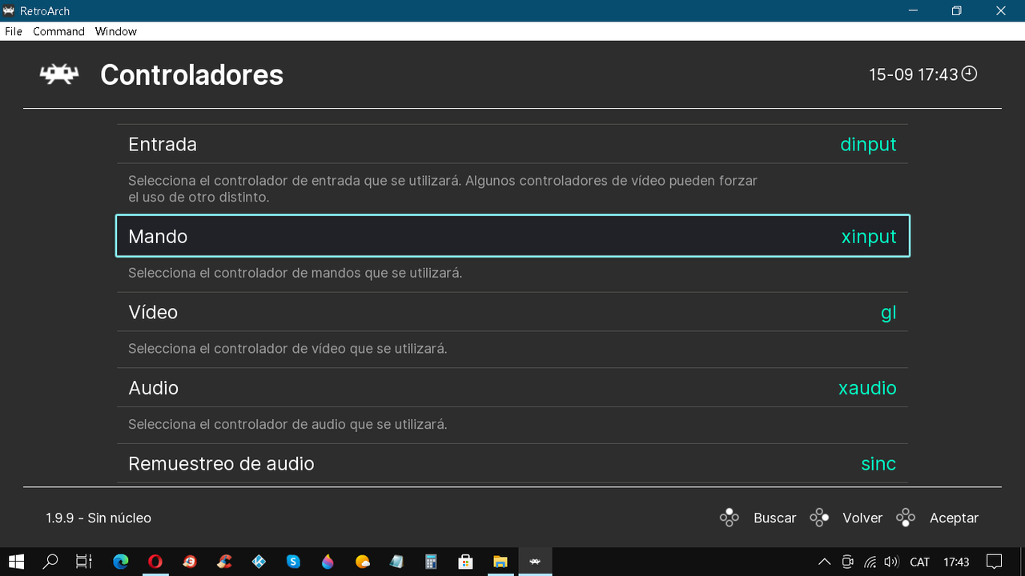Click the 'Selecciona el controlador de vídeo' description
The image size is (1025, 576).
287,349
